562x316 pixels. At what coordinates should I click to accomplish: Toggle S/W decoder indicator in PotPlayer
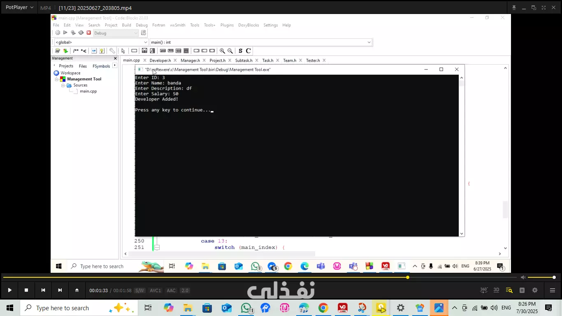[140, 290]
